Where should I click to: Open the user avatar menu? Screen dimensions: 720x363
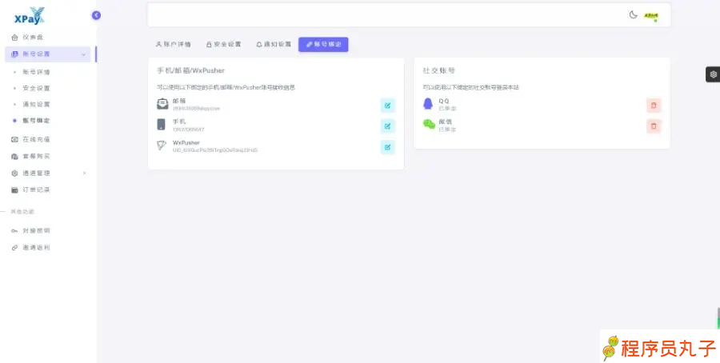click(651, 16)
